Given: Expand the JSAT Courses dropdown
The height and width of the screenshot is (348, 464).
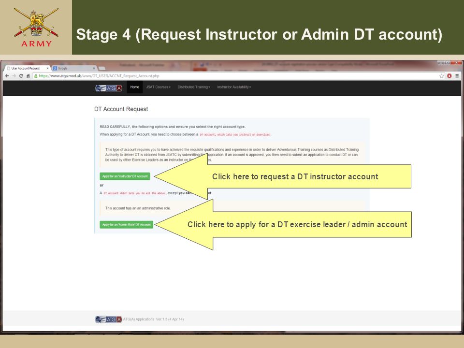Looking at the screenshot, I should pos(159,87).
